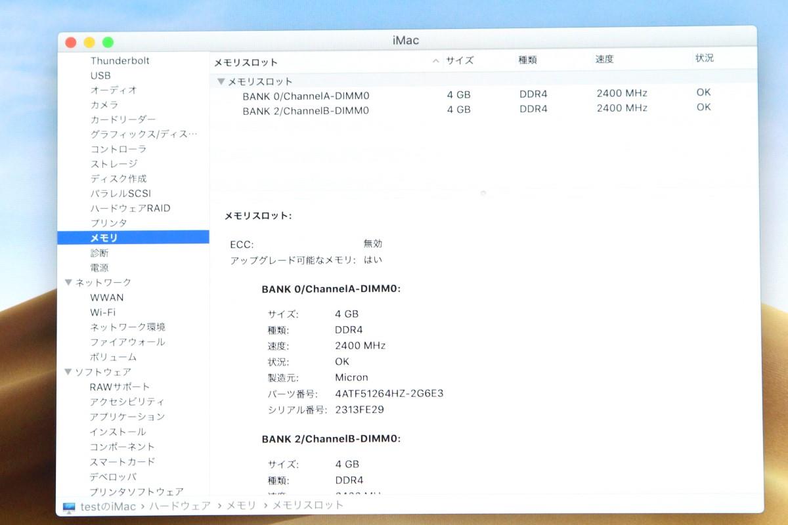Collapse the ネットワーク section triangle

[68, 282]
